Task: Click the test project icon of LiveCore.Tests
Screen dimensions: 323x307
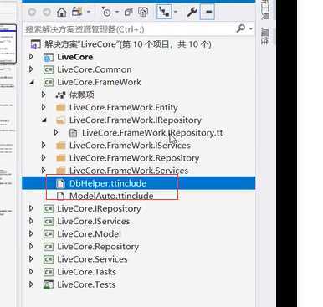Action: point(49,284)
